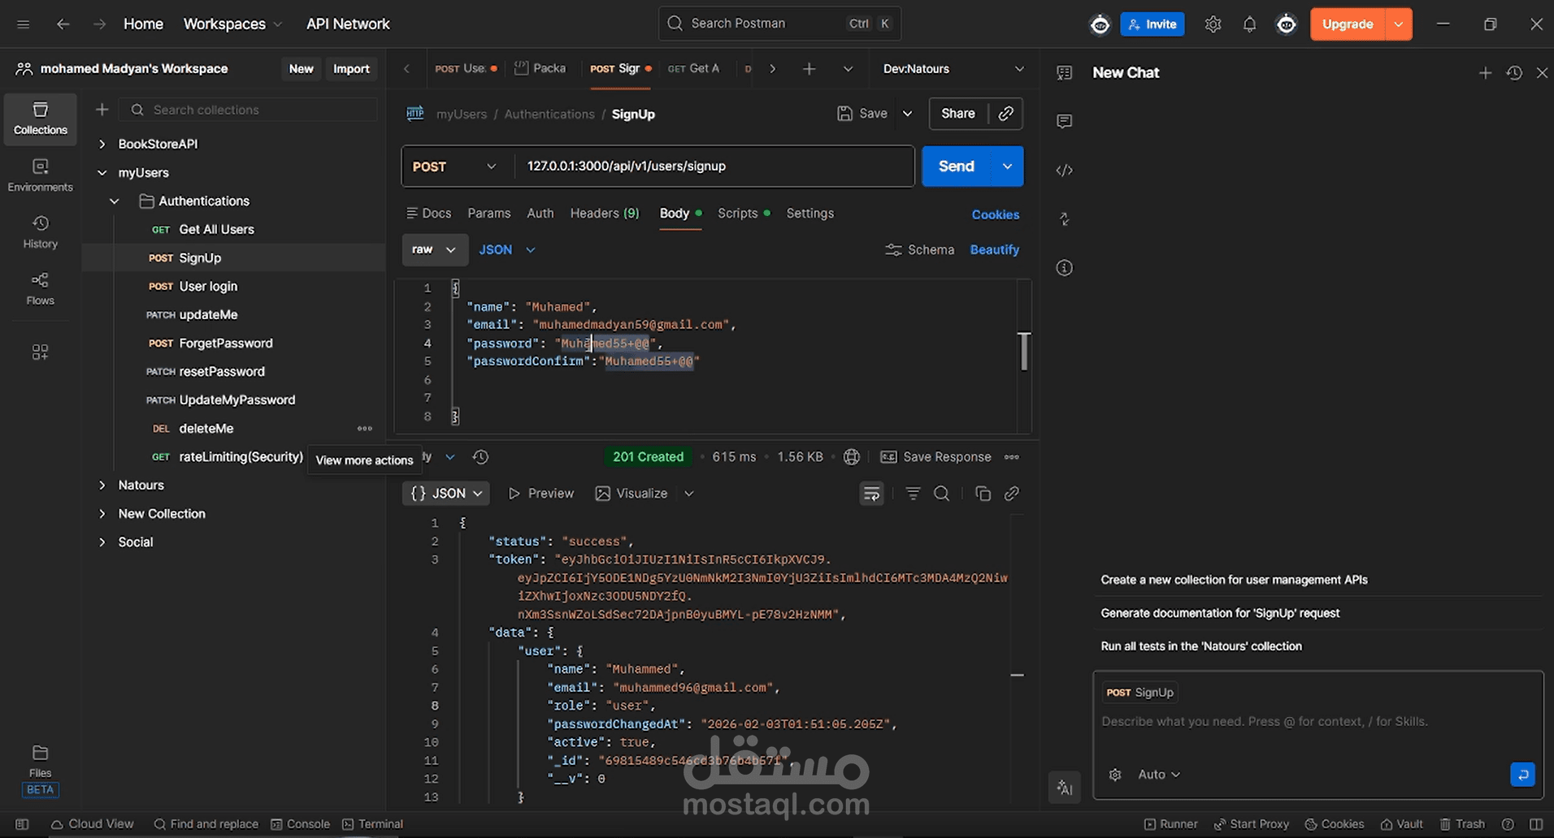Click Beautify to format the body

click(x=995, y=250)
